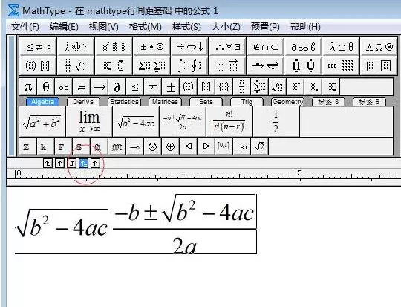
Task: Insert the not-equal symbol ≠
Action: [153, 87]
